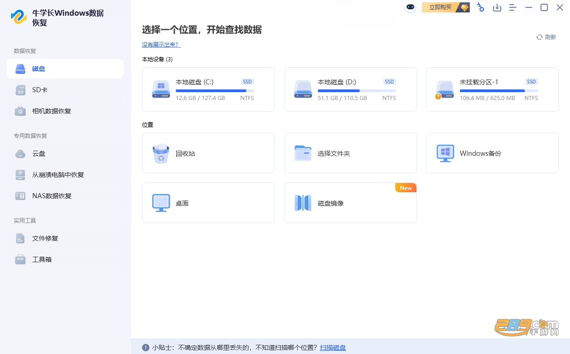Select the 磁盘镜像 label
Image resolution: width=570 pixels, height=354 pixels.
[331, 203]
